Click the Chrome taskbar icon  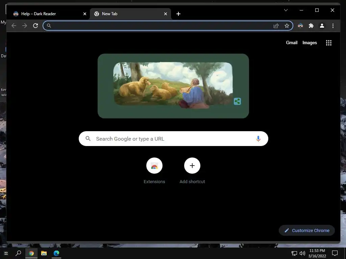tap(31, 253)
